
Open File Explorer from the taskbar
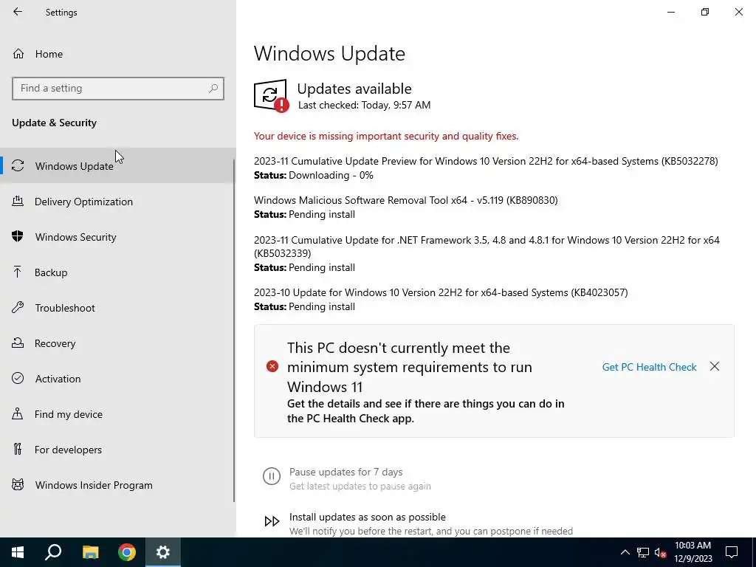[x=90, y=552]
